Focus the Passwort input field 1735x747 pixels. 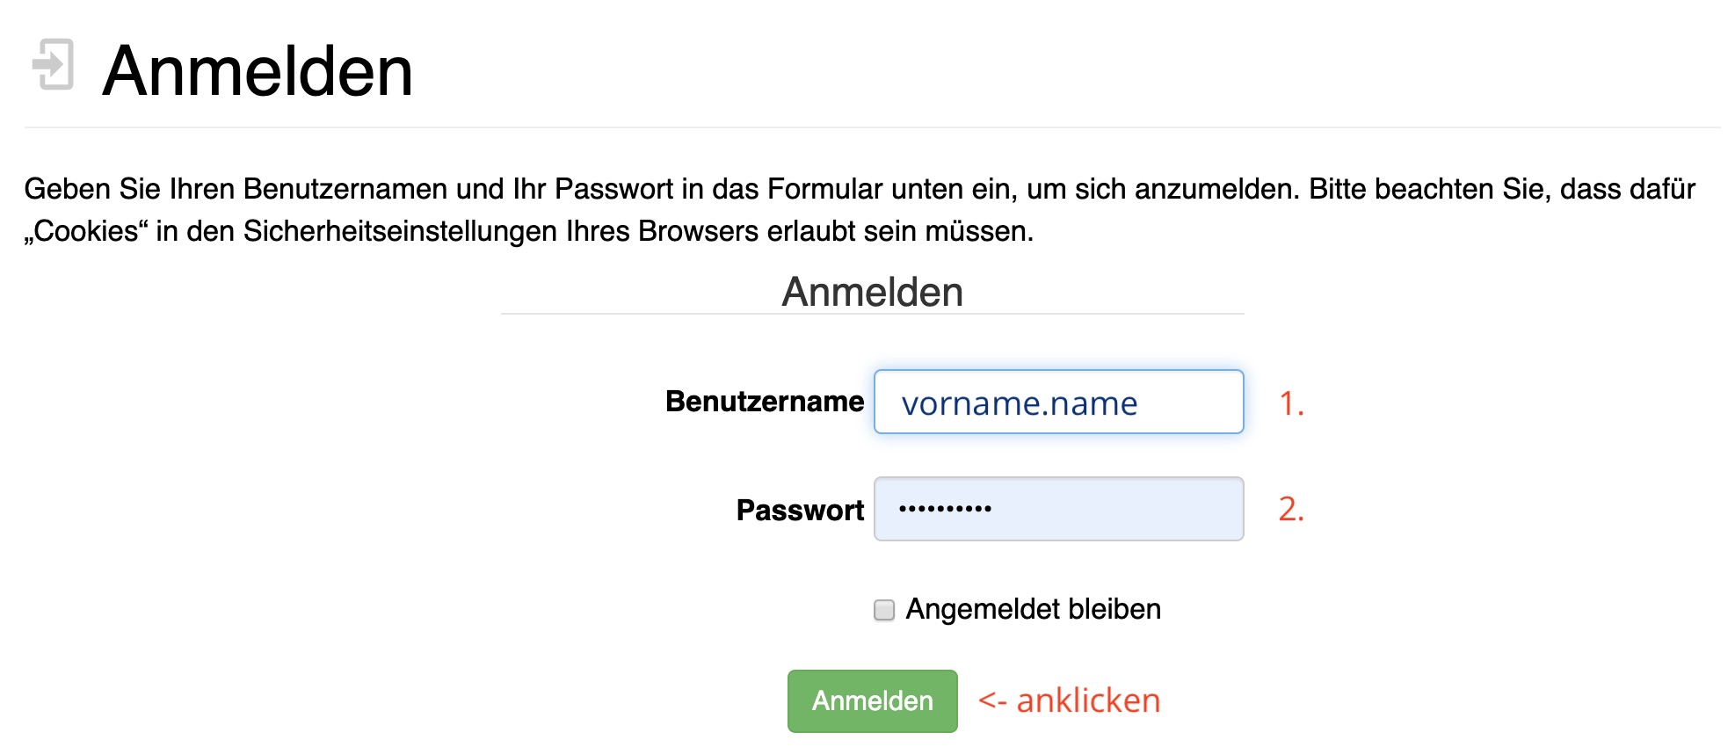(x=1058, y=509)
